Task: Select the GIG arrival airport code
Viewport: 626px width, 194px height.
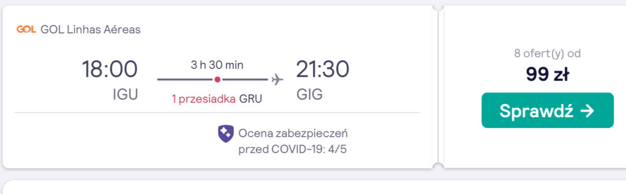Action: [x=309, y=95]
